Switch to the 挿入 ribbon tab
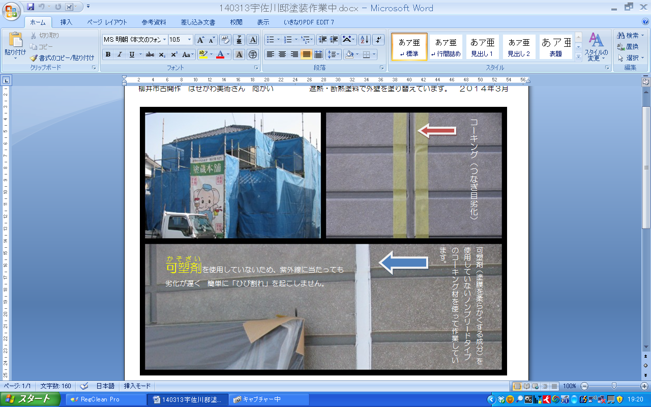The image size is (651, 407). pos(66,22)
